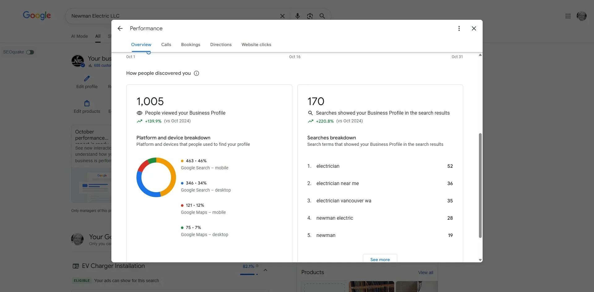Click the back arrow in Performance dialog
The height and width of the screenshot is (292, 594).
pyautogui.click(x=120, y=28)
